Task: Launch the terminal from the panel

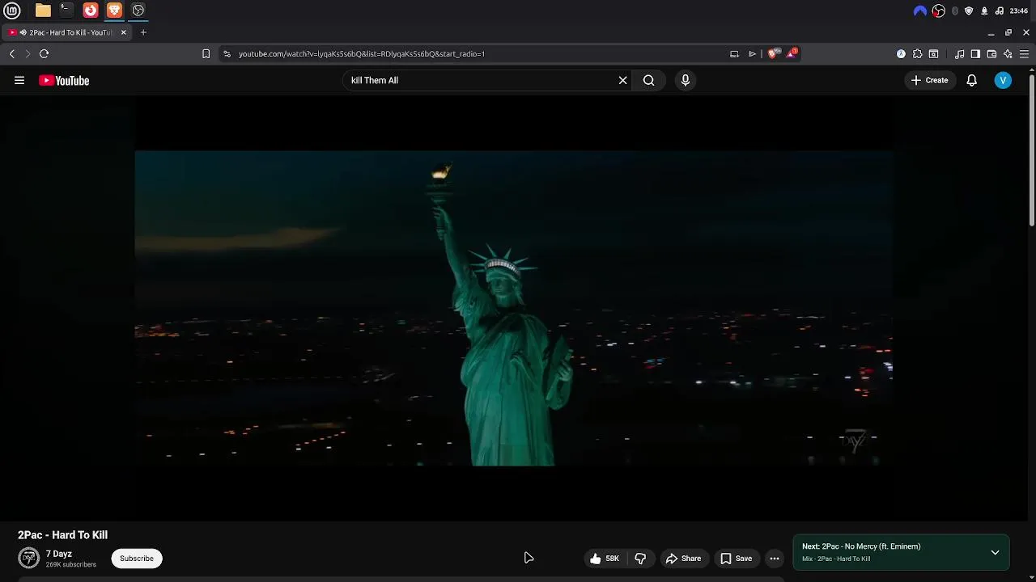Action: pos(66,11)
